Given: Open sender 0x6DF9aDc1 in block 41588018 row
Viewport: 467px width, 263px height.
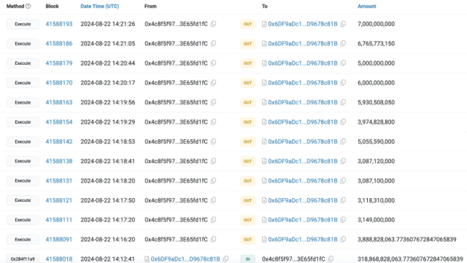Looking at the screenshot, I should point(185,259).
